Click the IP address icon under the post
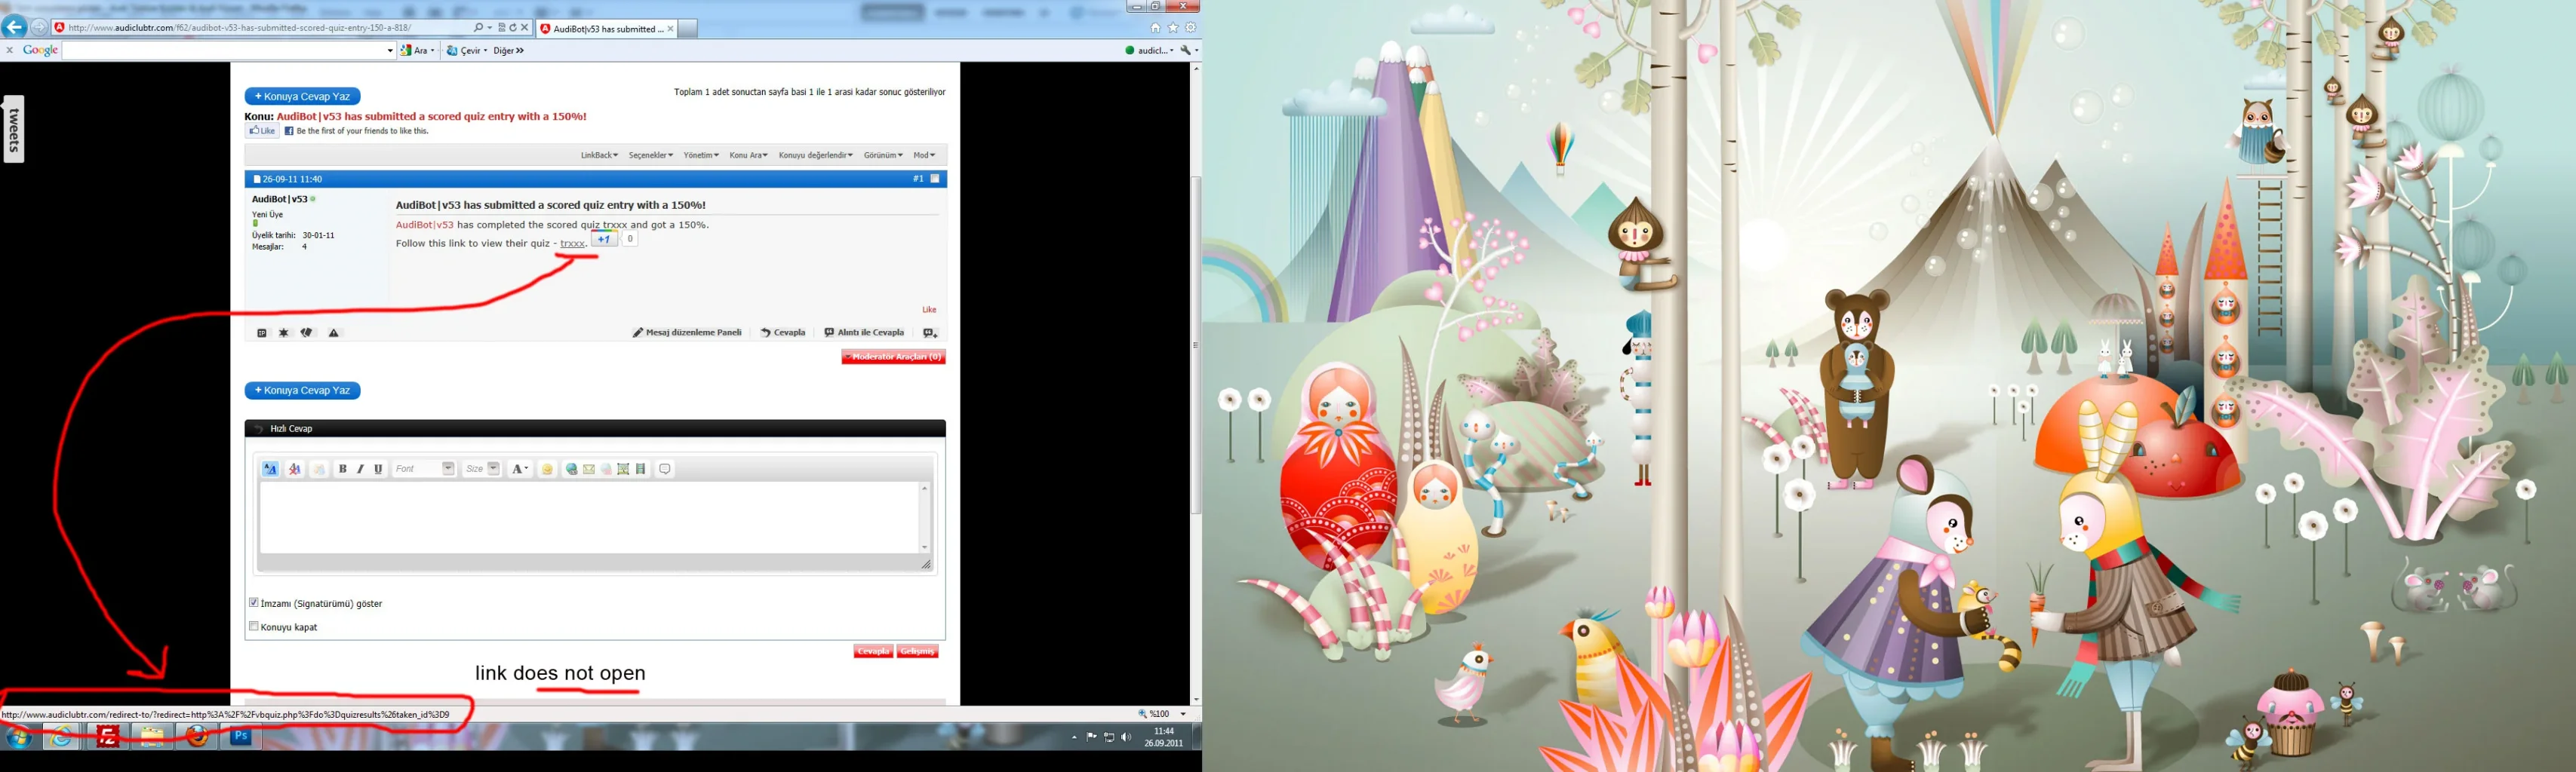Viewport: 2576px width, 772px height. pos(261,333)
